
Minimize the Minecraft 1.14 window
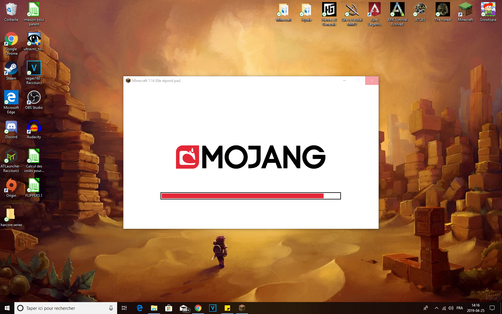tap(345, 80)
